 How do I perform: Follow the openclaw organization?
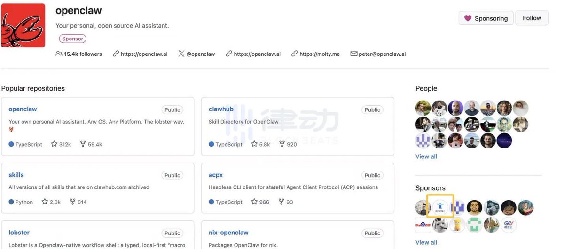click(x=532, y=18)
